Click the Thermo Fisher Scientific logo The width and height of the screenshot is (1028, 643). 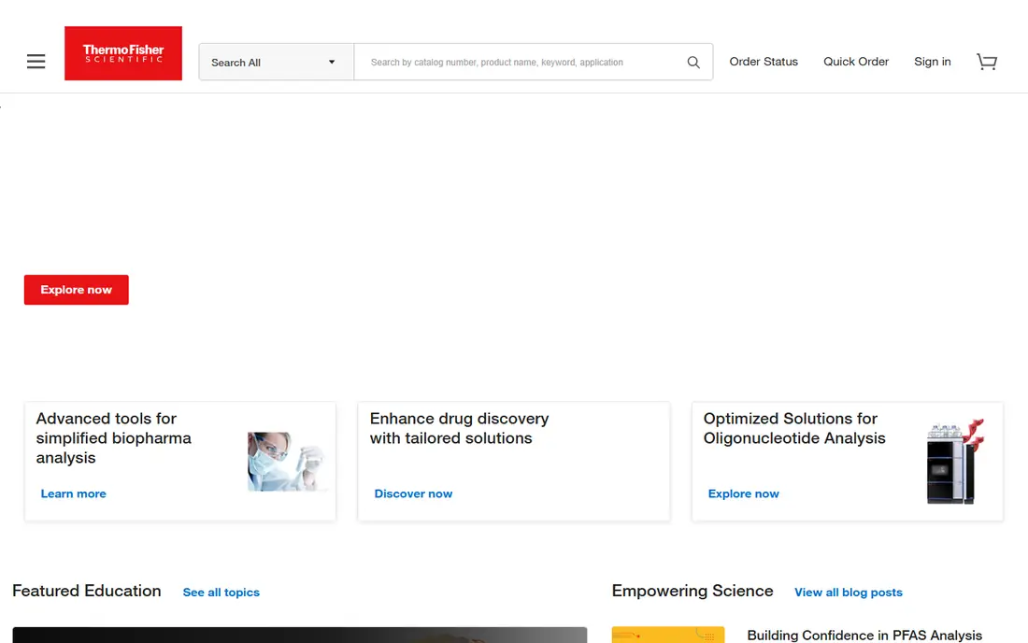point(123,53)
